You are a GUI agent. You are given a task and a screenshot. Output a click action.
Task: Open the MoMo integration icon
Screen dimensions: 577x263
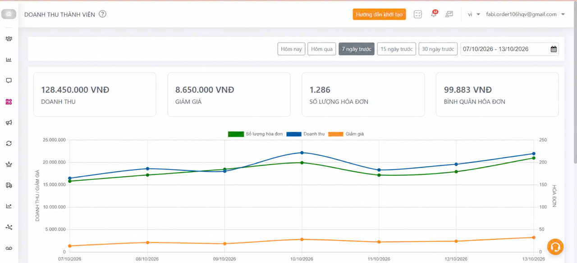coord(9,102)
